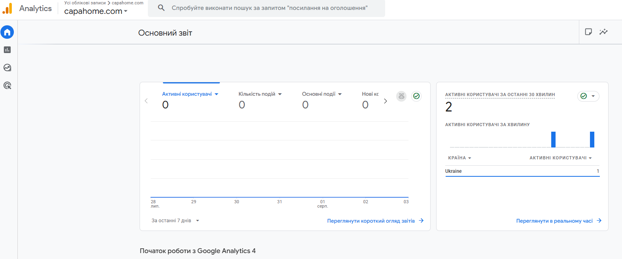
Task: Show next metrics with right chevron
Action: pos(386,101)
